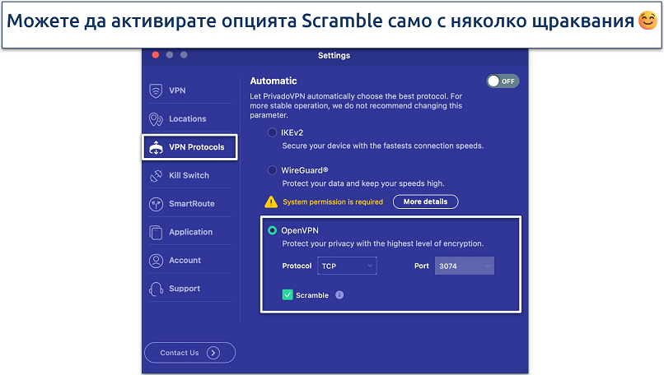The image size is (664, 375).
Task: Click the More details button
Action: (425, 201)
